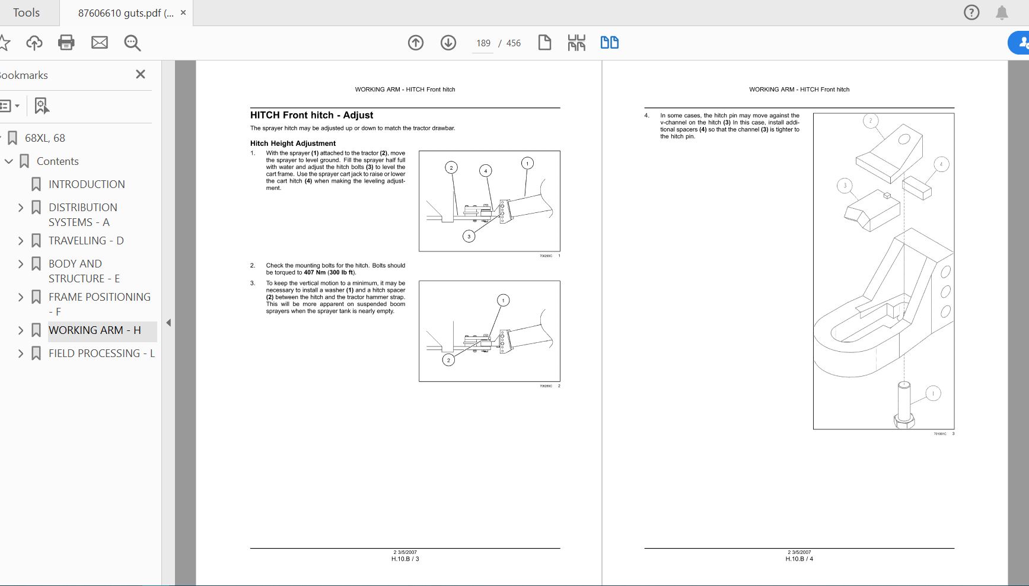Open bookmarks options dropdown menu
This screenshot has width=1029, height=586.
pos(9,106)
